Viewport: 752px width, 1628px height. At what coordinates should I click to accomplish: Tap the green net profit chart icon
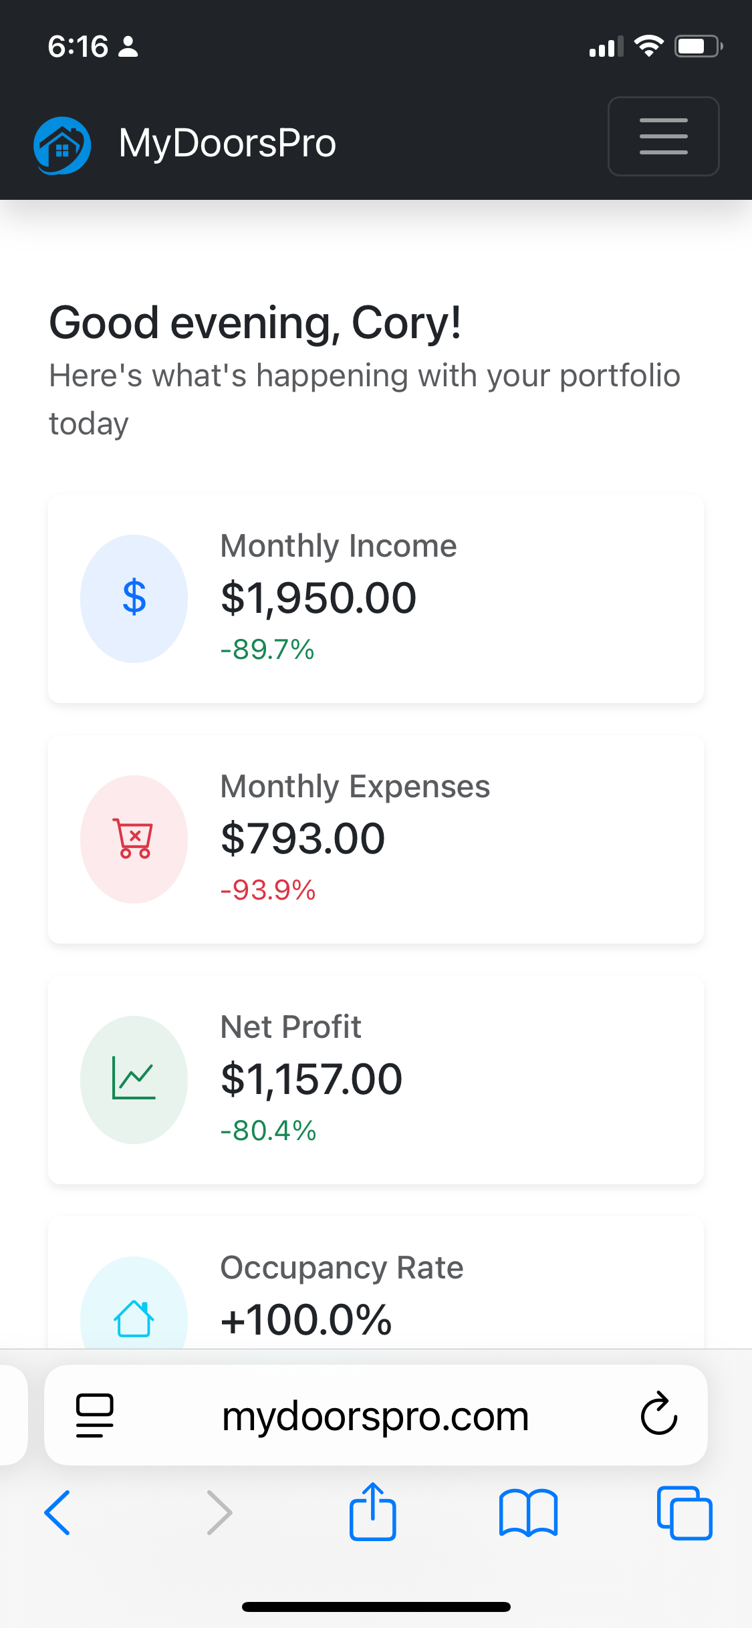134,1079
